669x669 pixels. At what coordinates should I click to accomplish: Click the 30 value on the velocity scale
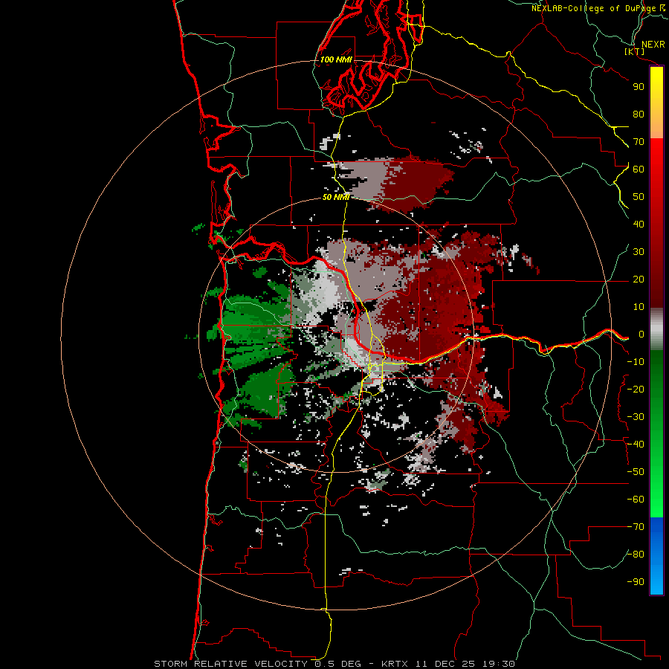tap(639, 252)
